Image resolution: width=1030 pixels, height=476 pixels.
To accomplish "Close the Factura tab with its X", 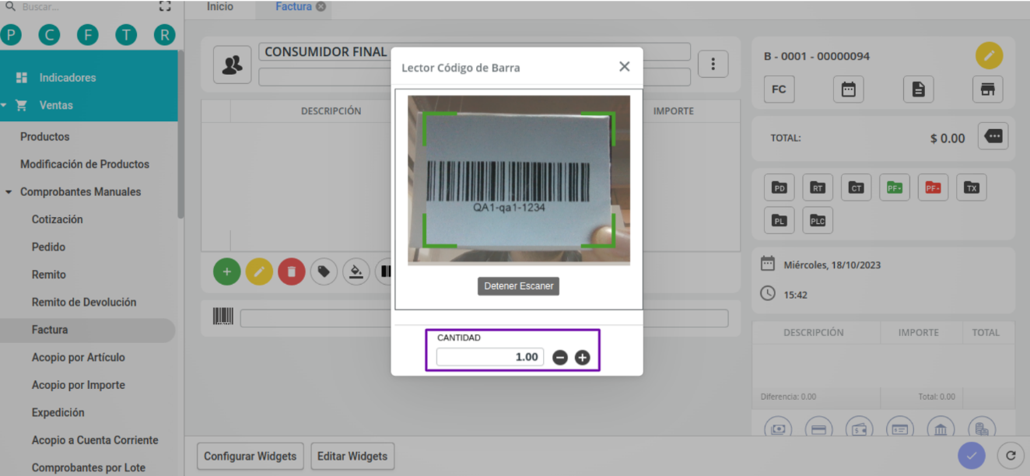I will [x=321, y=7].
